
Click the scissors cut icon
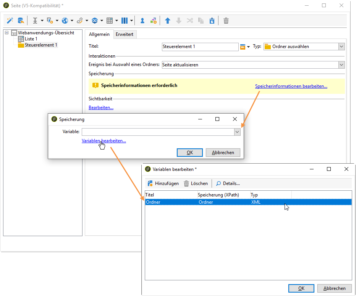pos(190,21)
